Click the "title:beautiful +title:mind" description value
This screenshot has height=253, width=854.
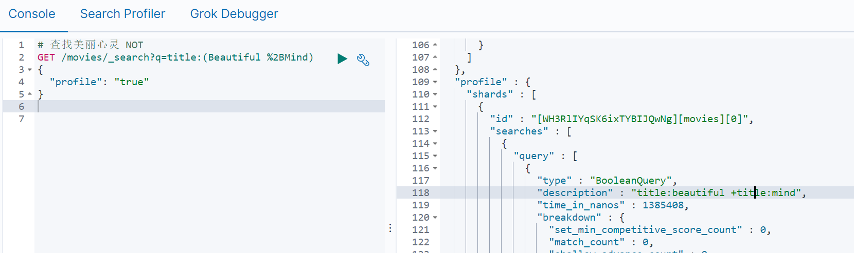pyautogui.click(x=716, y=193)
